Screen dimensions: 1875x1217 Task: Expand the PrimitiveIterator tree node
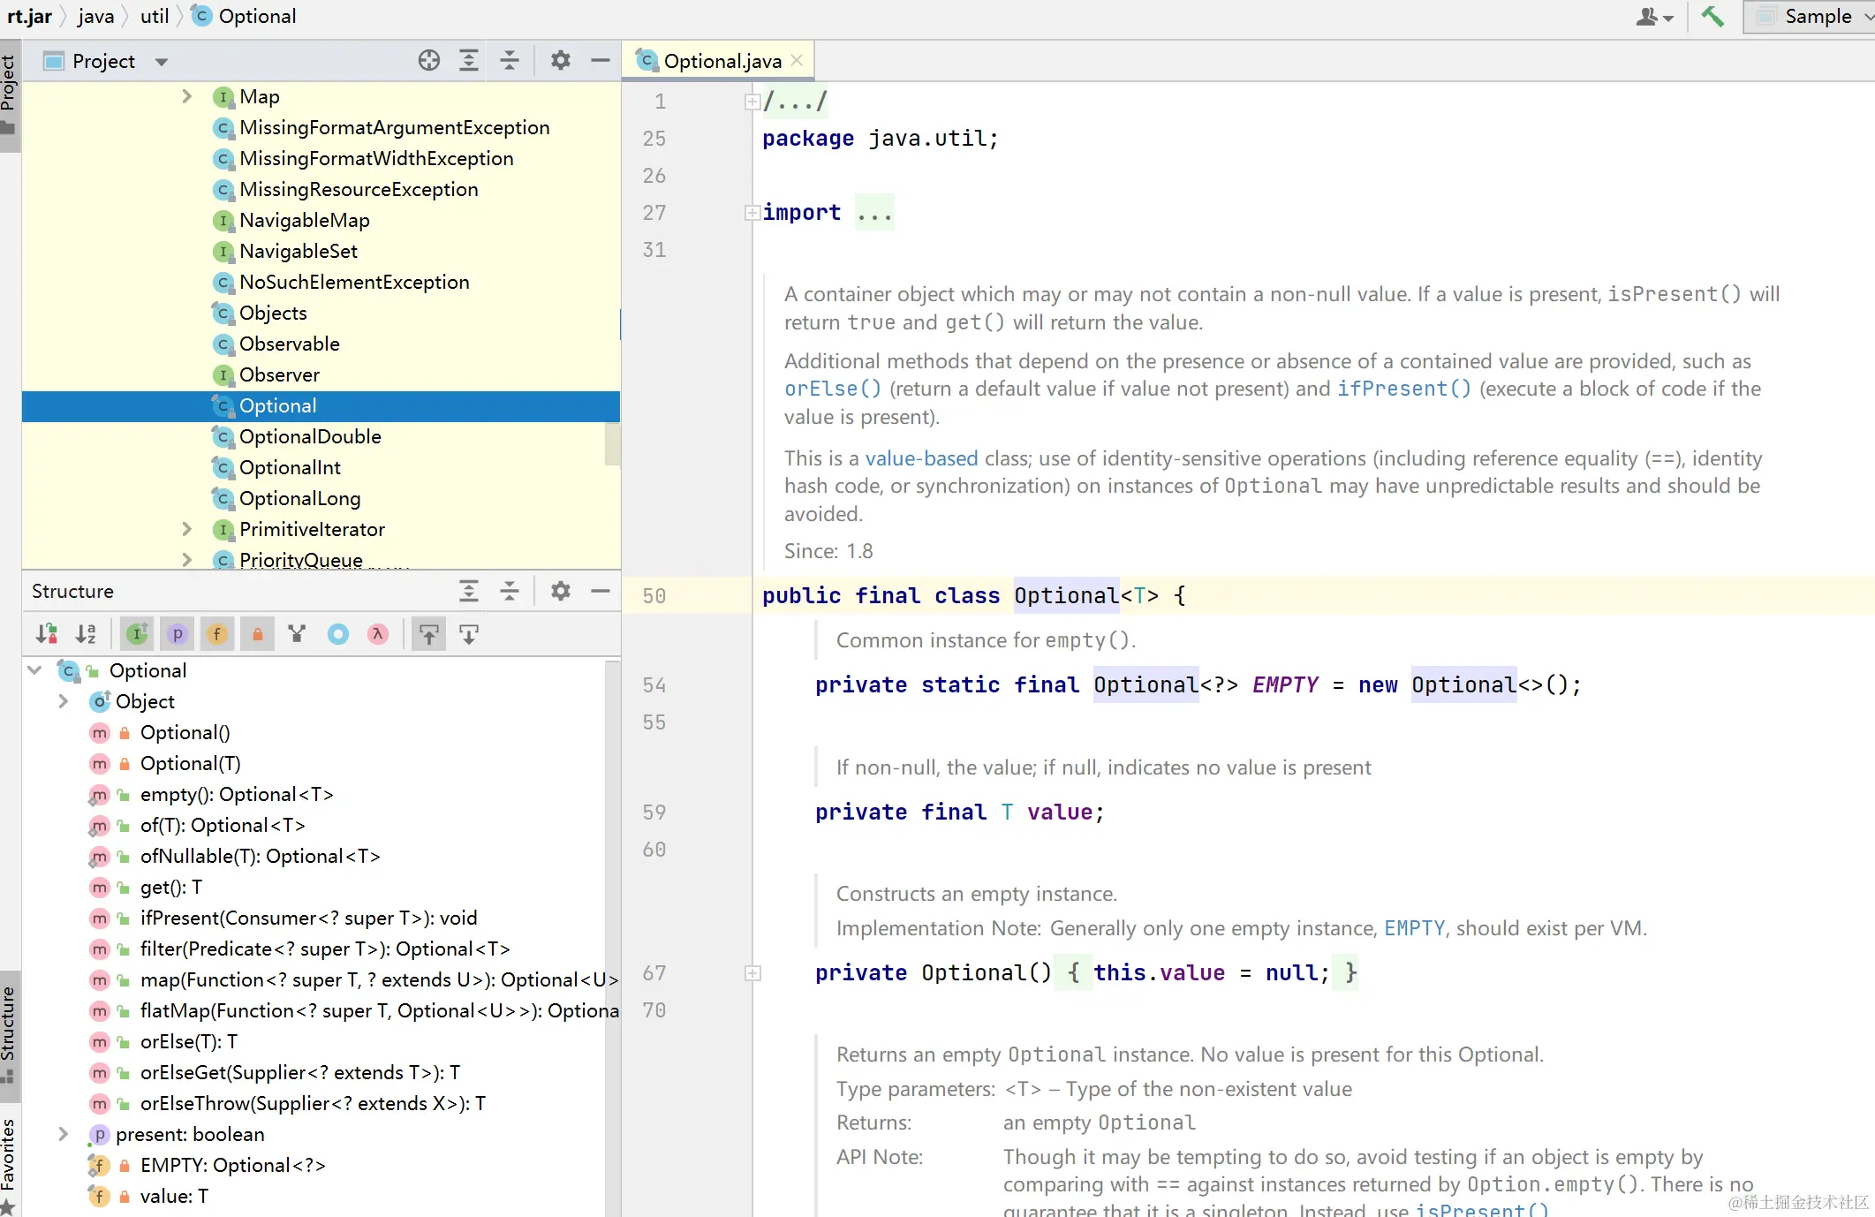click(185, 529)
